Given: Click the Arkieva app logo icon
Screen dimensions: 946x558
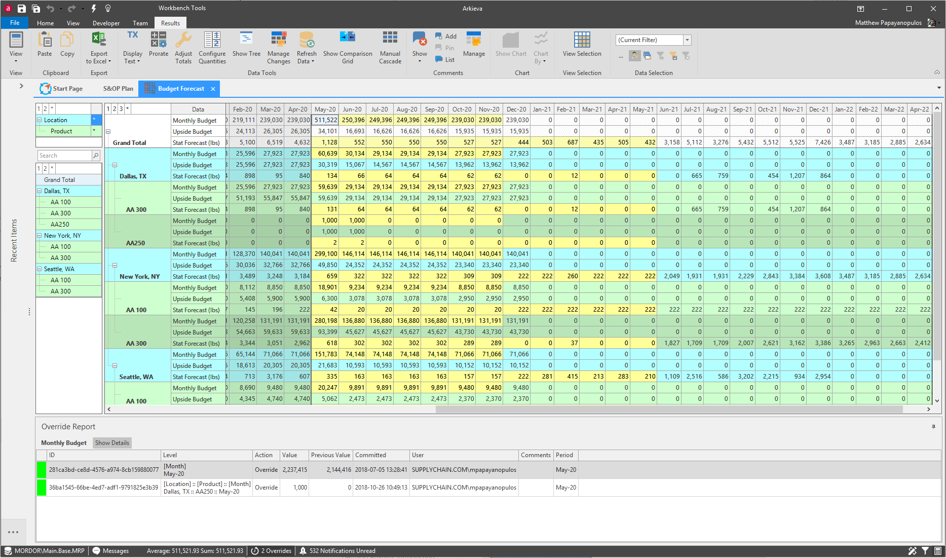Looking at the screenshot, I should pyautogui.click(x=8, y=9).
